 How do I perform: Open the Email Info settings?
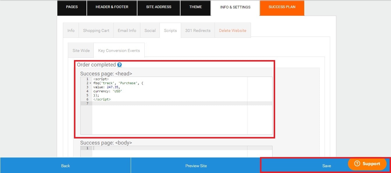[127, 30]
